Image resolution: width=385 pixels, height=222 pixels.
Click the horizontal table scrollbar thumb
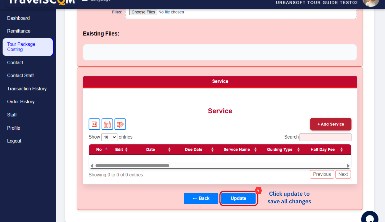pyautogui.click(x=132, y=166)
